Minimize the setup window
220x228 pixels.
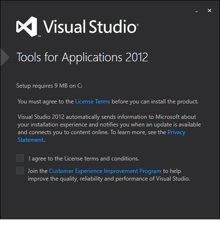click(197, 11)
